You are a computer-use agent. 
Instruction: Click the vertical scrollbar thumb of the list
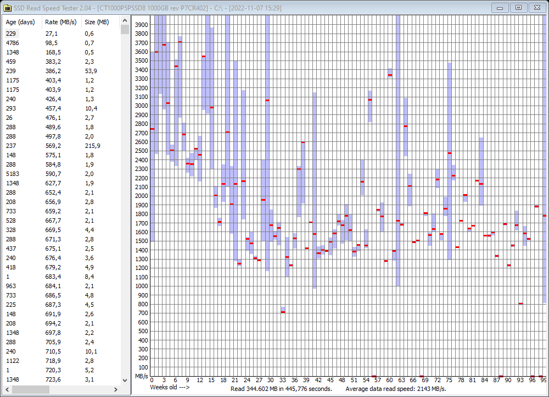point(125,30)
